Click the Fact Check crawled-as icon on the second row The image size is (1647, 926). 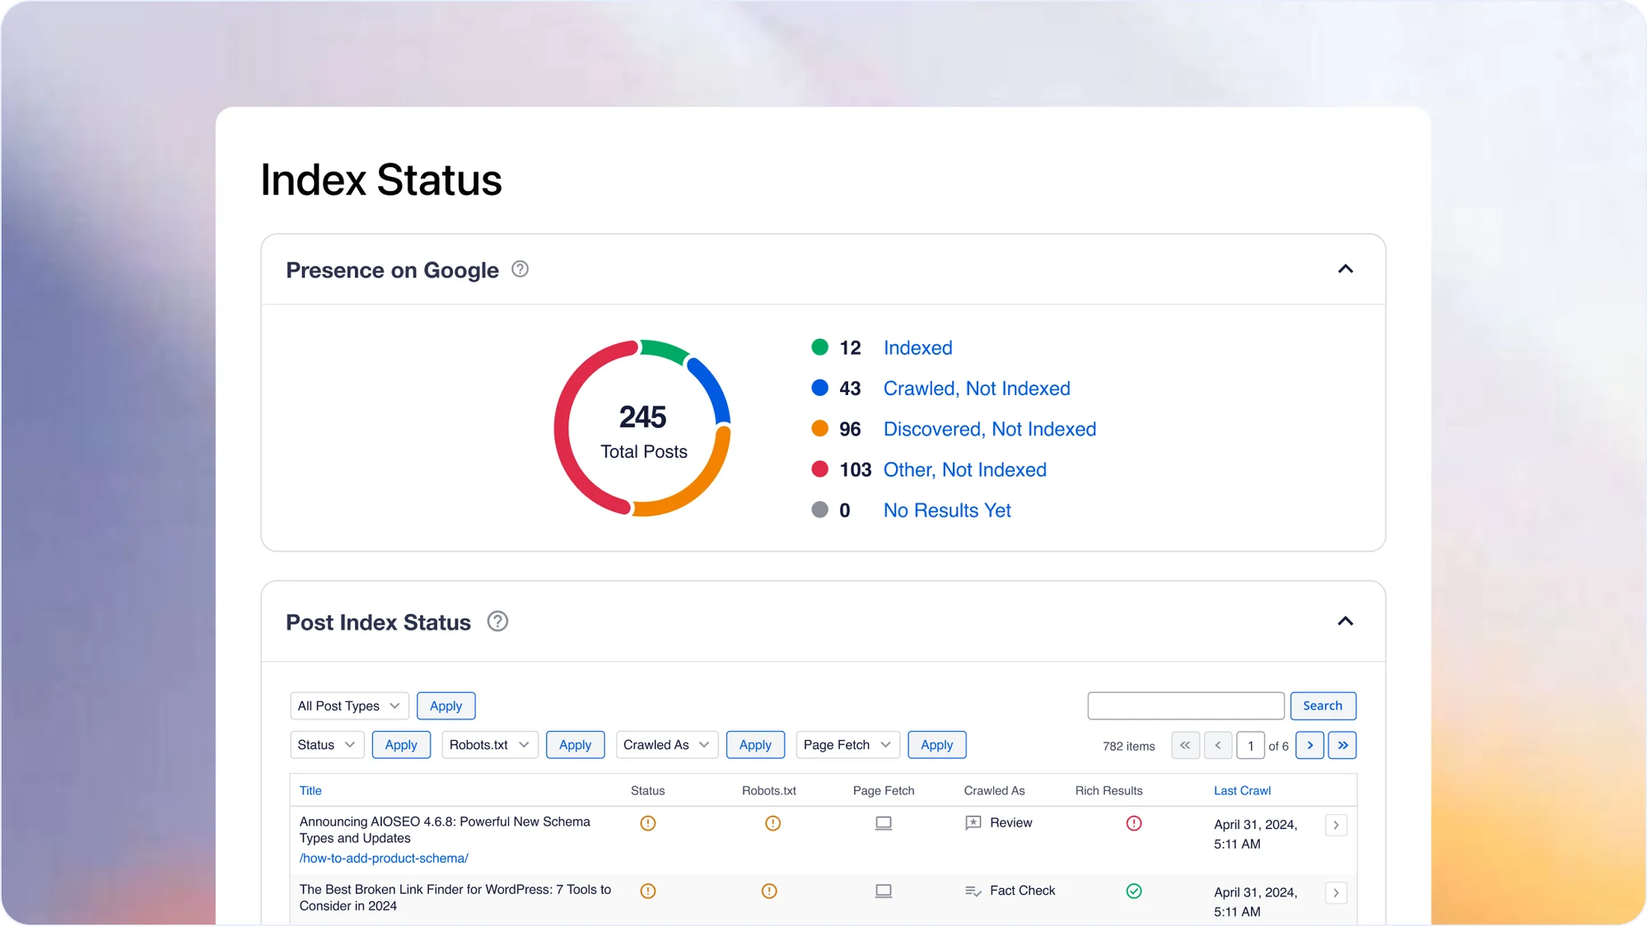973,891
